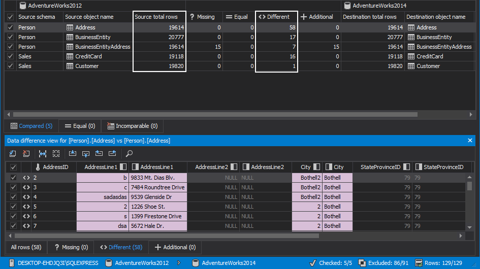Click source Address table icon
Viewport: 480px width, 269px height.
click(70, 27)
